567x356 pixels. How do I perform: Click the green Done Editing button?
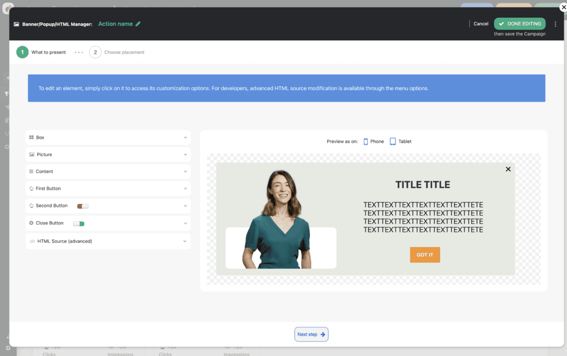pos(519,24)
